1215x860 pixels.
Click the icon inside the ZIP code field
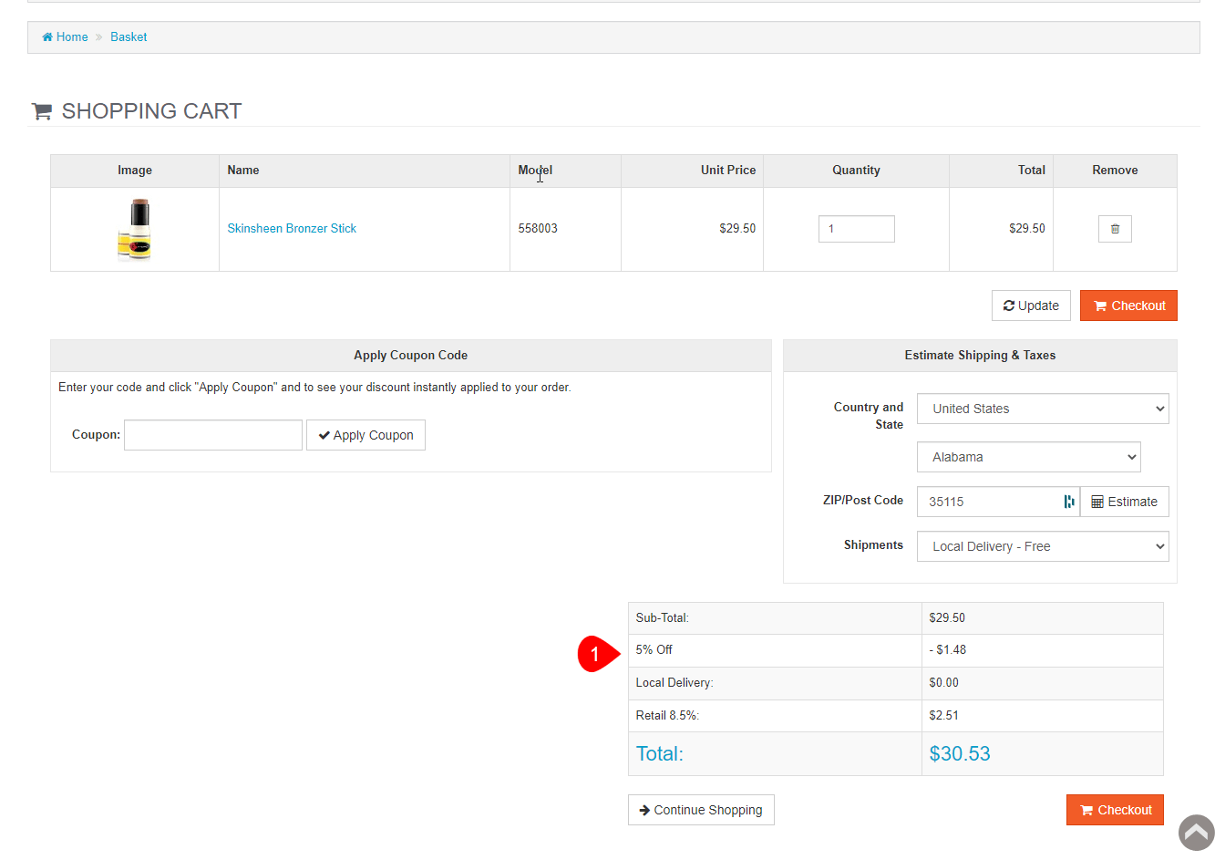1068,502
